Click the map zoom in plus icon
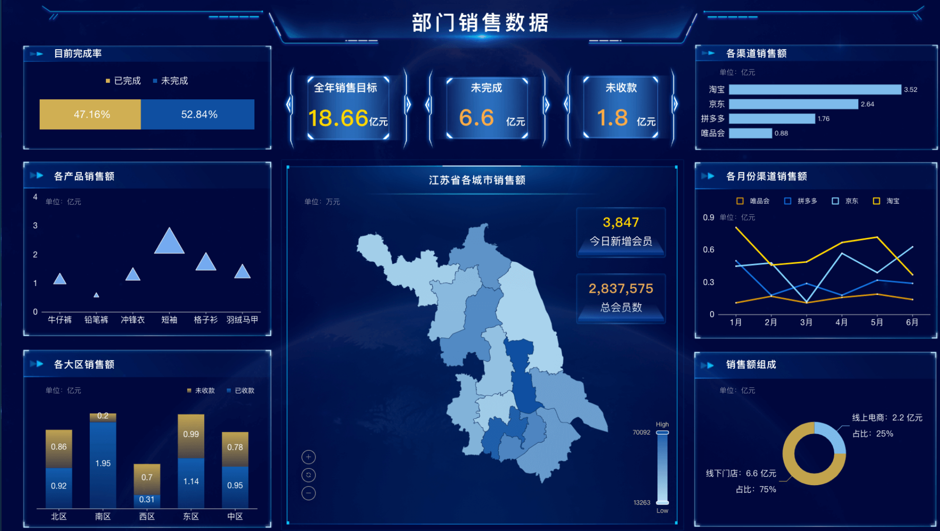Viewport: 940px width, 531px height. (308, 457)
